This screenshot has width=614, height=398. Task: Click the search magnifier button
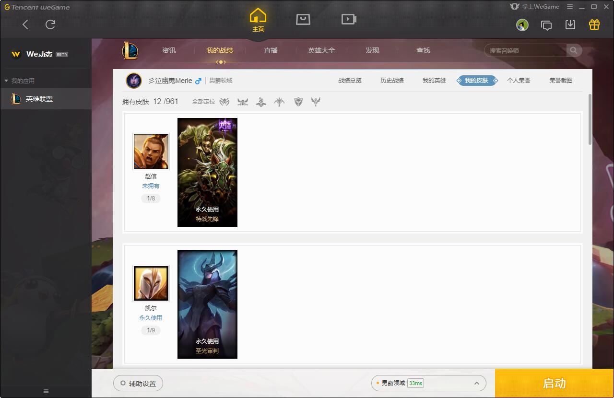pos(574,50)
